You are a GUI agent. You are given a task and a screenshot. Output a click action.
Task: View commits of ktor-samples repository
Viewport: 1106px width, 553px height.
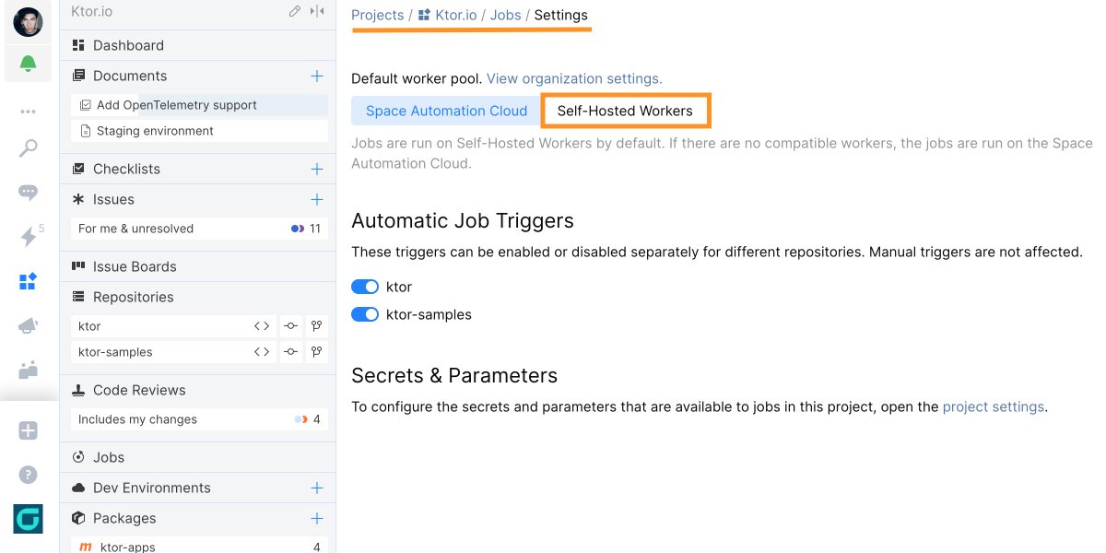[x=290, y=352]
